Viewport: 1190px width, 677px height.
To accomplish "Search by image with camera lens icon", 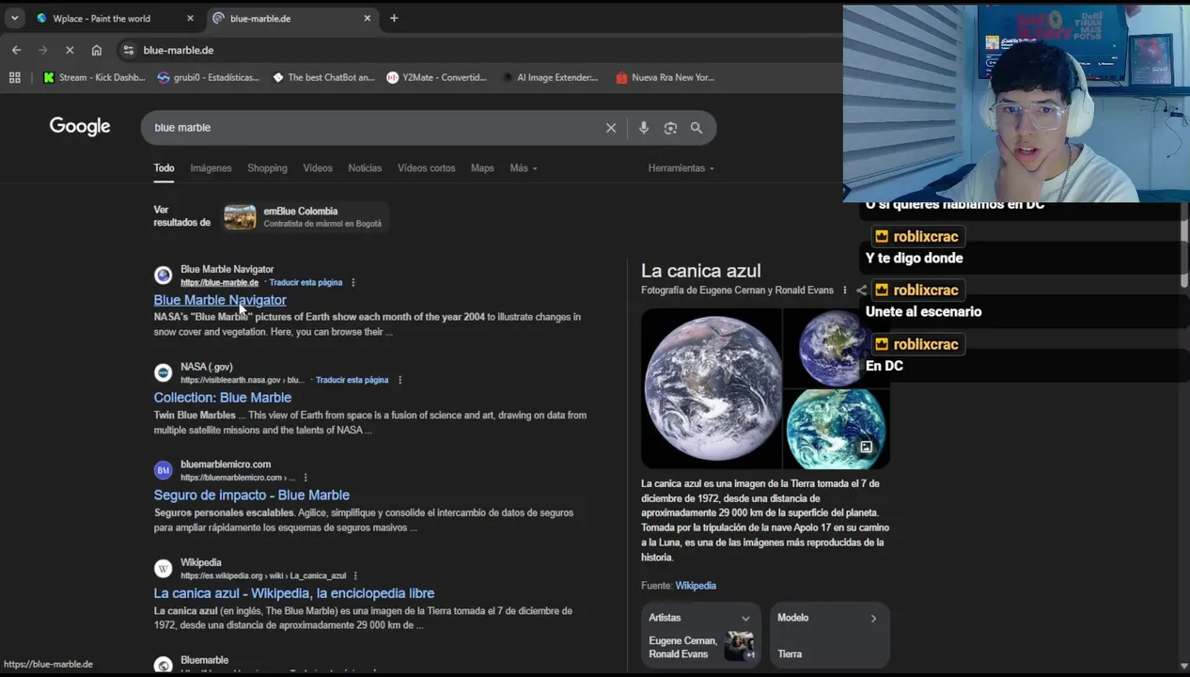I will click(x=670, y=128).
